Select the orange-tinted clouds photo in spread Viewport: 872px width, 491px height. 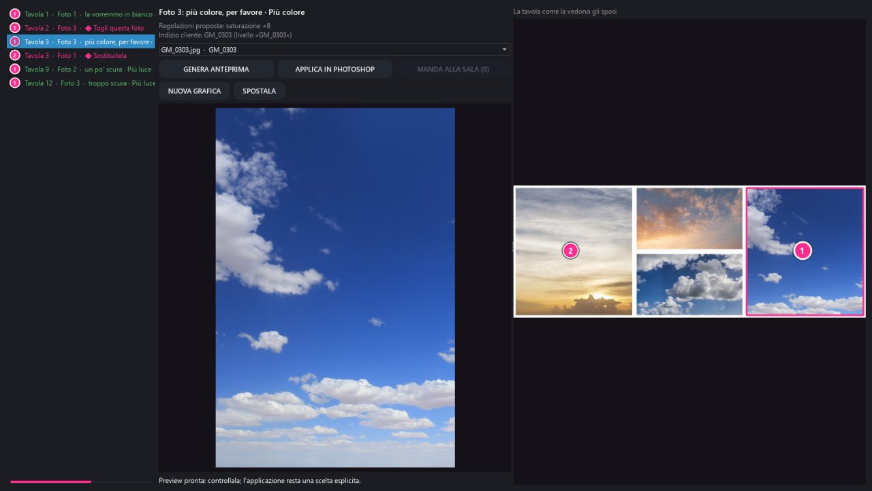689,218
